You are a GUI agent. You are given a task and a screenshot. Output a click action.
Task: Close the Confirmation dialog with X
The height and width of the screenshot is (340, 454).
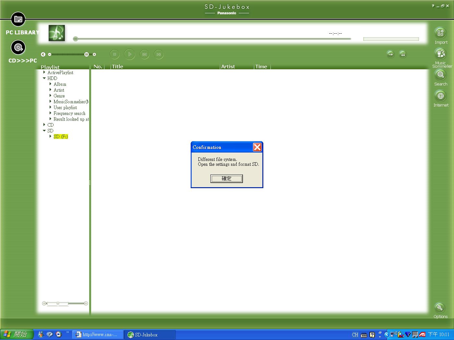click(x=257, y=147)
